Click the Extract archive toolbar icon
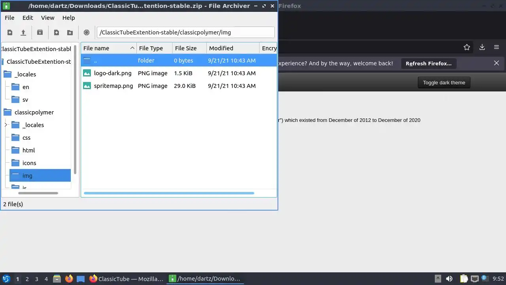This screenshot has height=285, width=506. (40, 32)
